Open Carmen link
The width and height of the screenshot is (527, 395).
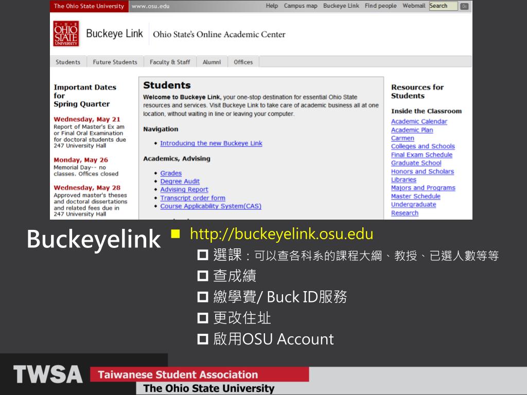coord(402,138)
